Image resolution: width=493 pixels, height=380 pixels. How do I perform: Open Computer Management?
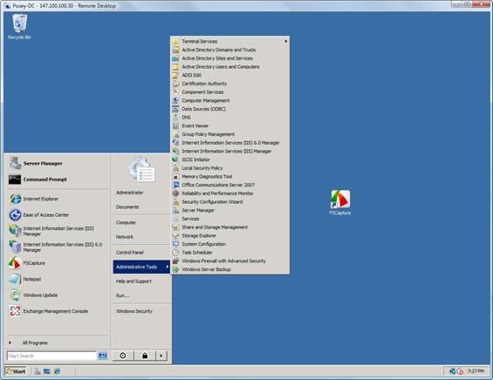pos(229,100)
